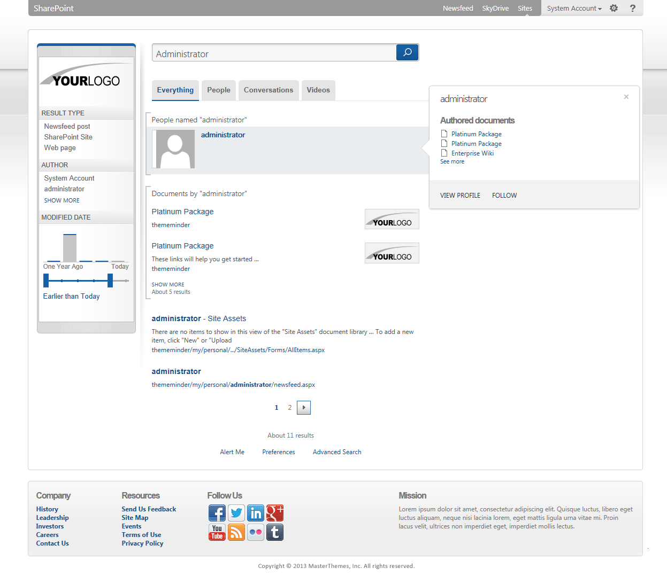The height and width of the screenshot is (576, 667).
Task: Open SharePoint settings via the gear icon
Action: coord(614,8)
